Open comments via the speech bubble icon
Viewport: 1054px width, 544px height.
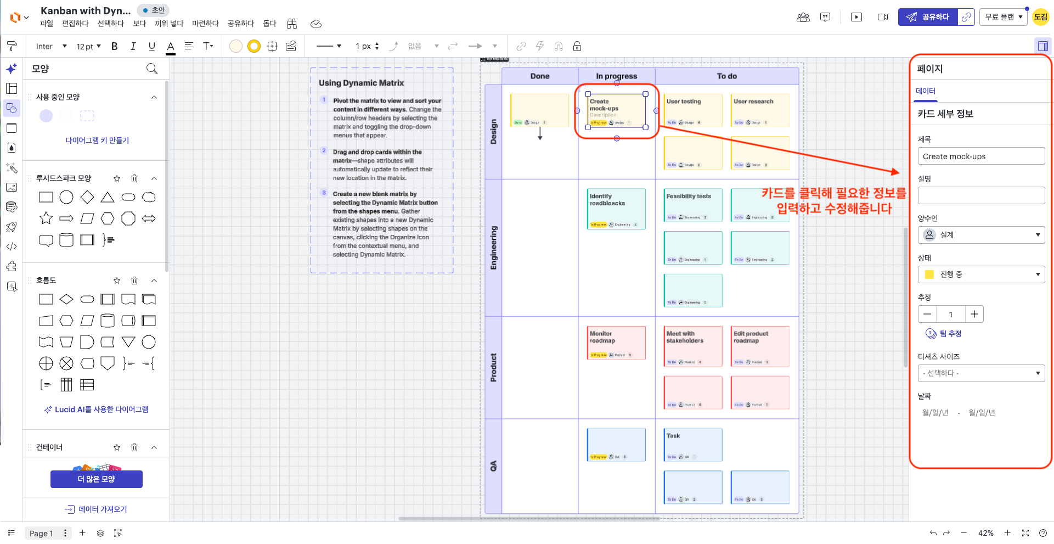pos(825,17)
